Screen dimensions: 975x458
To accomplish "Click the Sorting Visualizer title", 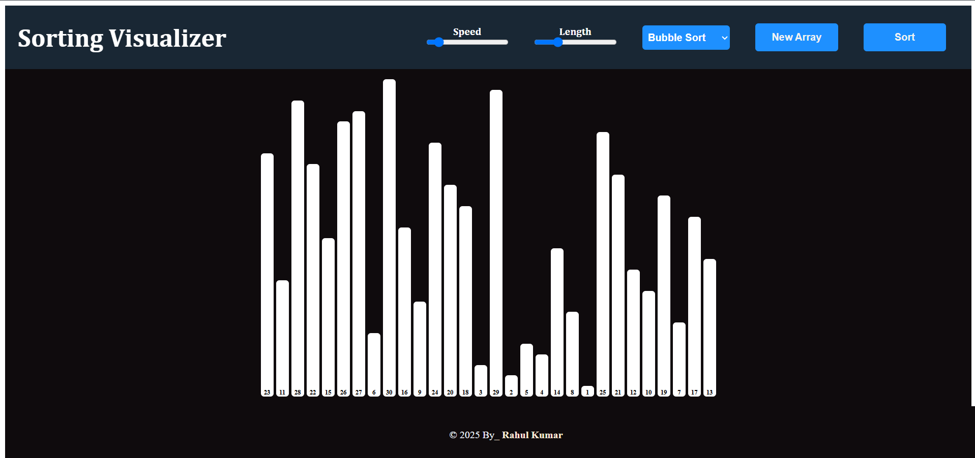I will 122,38.
